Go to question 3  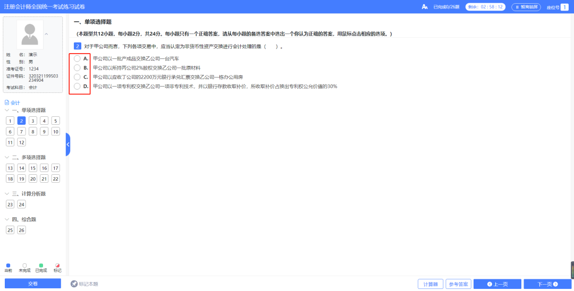(x=33, y=121)
